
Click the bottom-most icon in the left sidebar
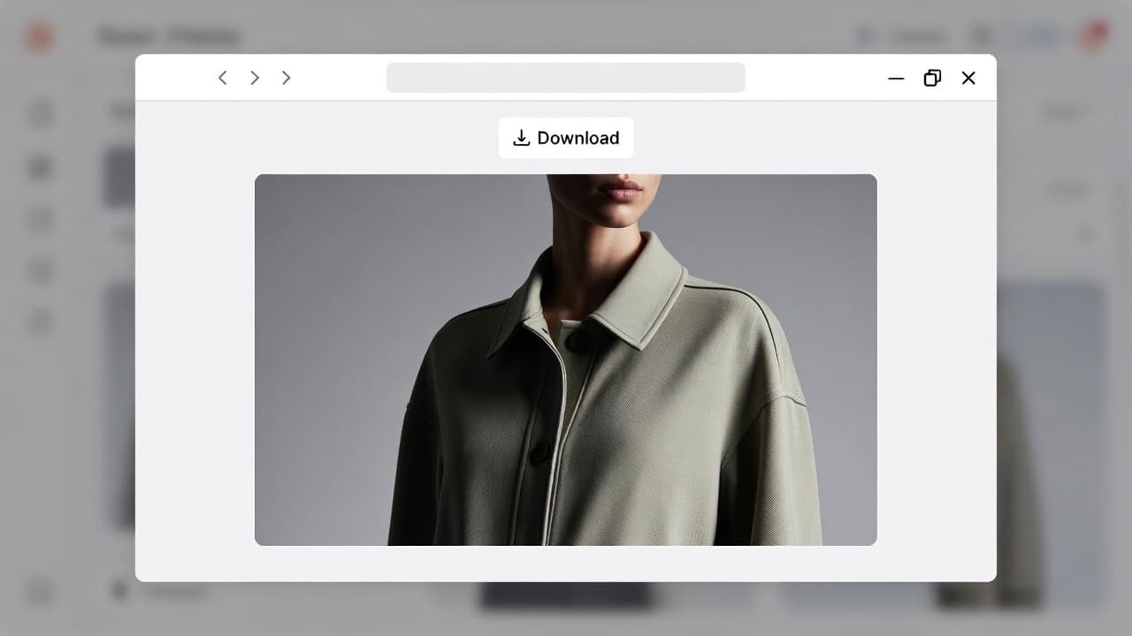(41, 593)
